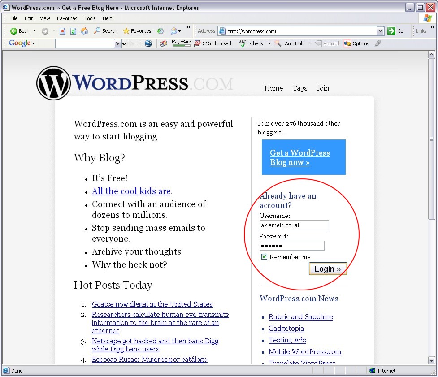Click the Forward navigation arrow
Viewport: 438px width, 377px height.
45,31
